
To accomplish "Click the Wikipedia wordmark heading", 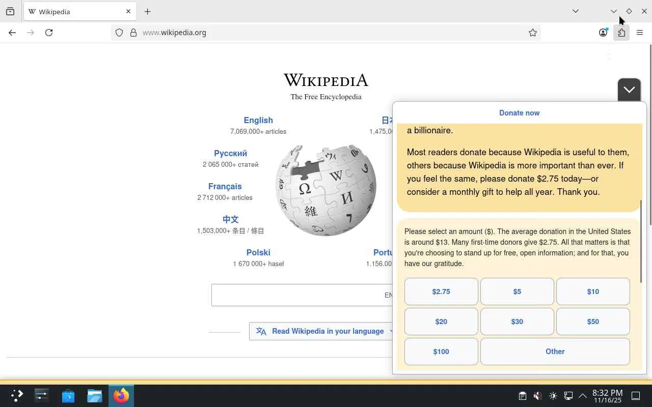I will click(326, 80).
